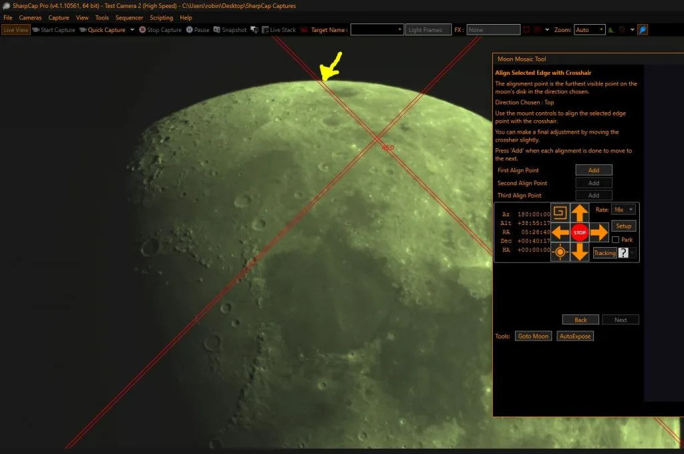Click red icon before Target Name
Viewport: 684px width, 454px height.
pyautogui.click(x=304, y=29)
